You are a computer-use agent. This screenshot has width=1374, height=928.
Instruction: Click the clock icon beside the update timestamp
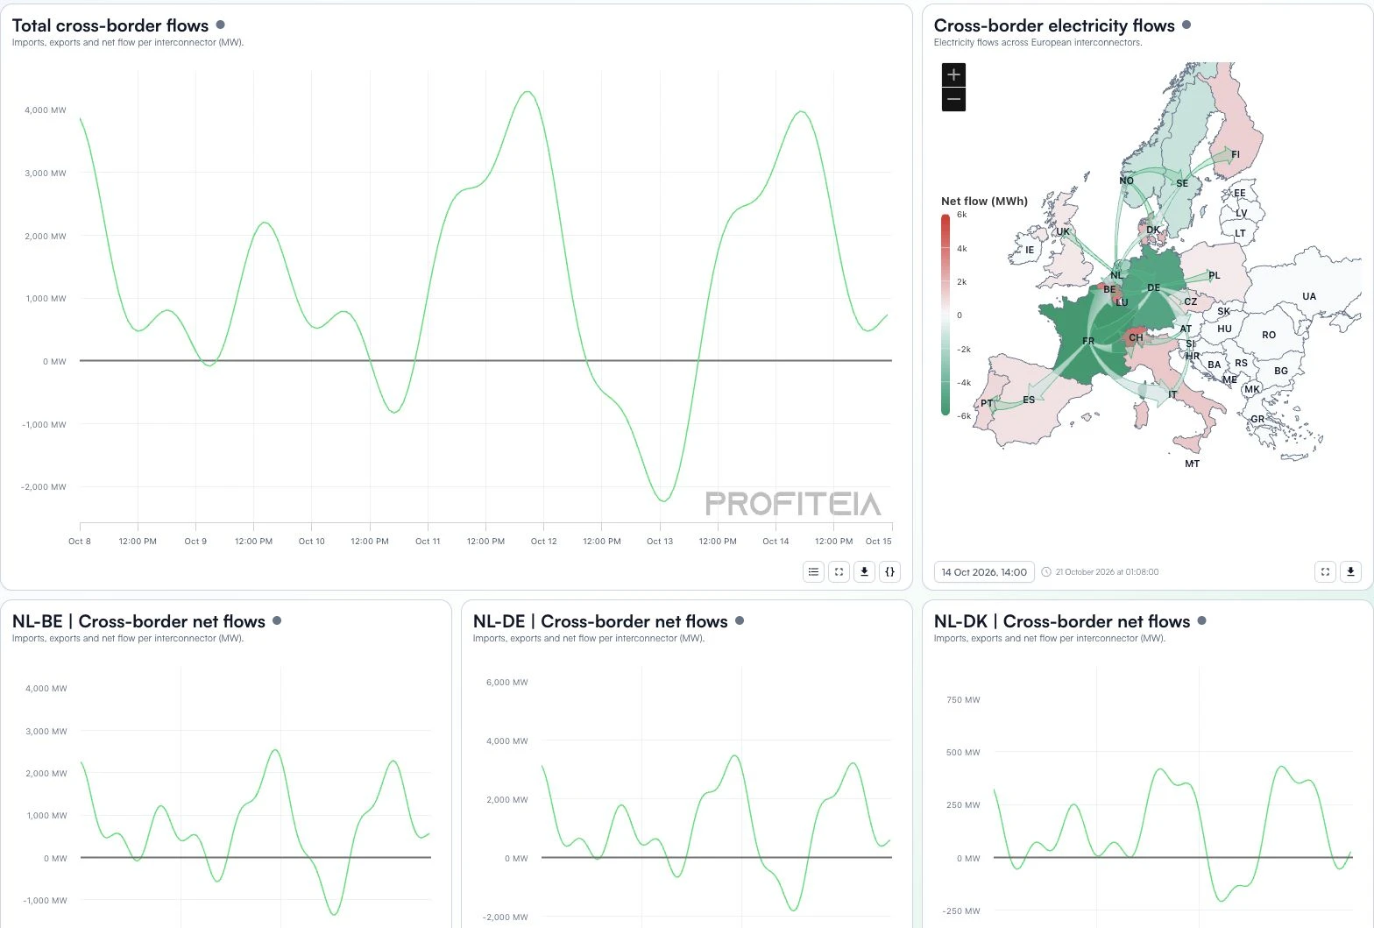point(1046,572)
